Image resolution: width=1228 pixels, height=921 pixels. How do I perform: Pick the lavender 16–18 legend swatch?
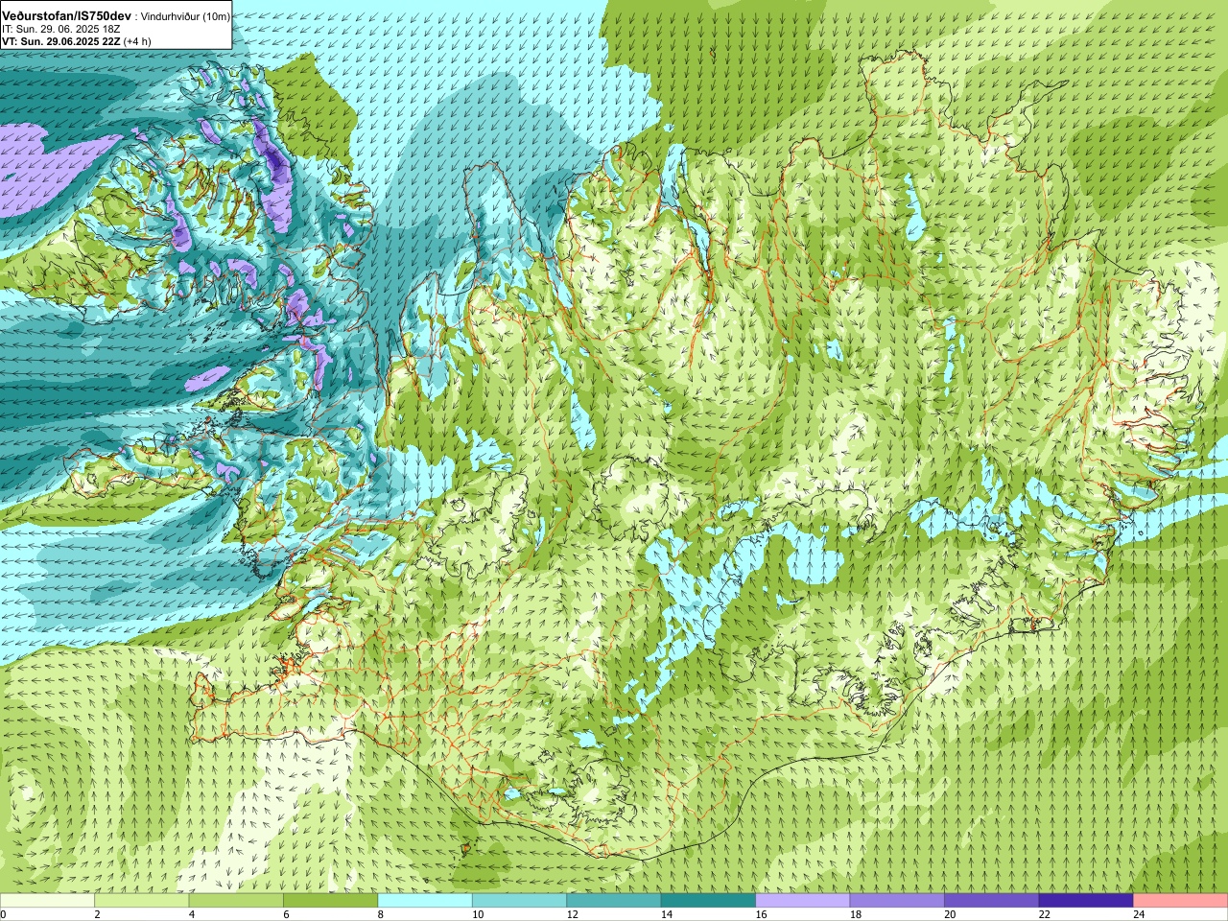[x=803, y=900]
